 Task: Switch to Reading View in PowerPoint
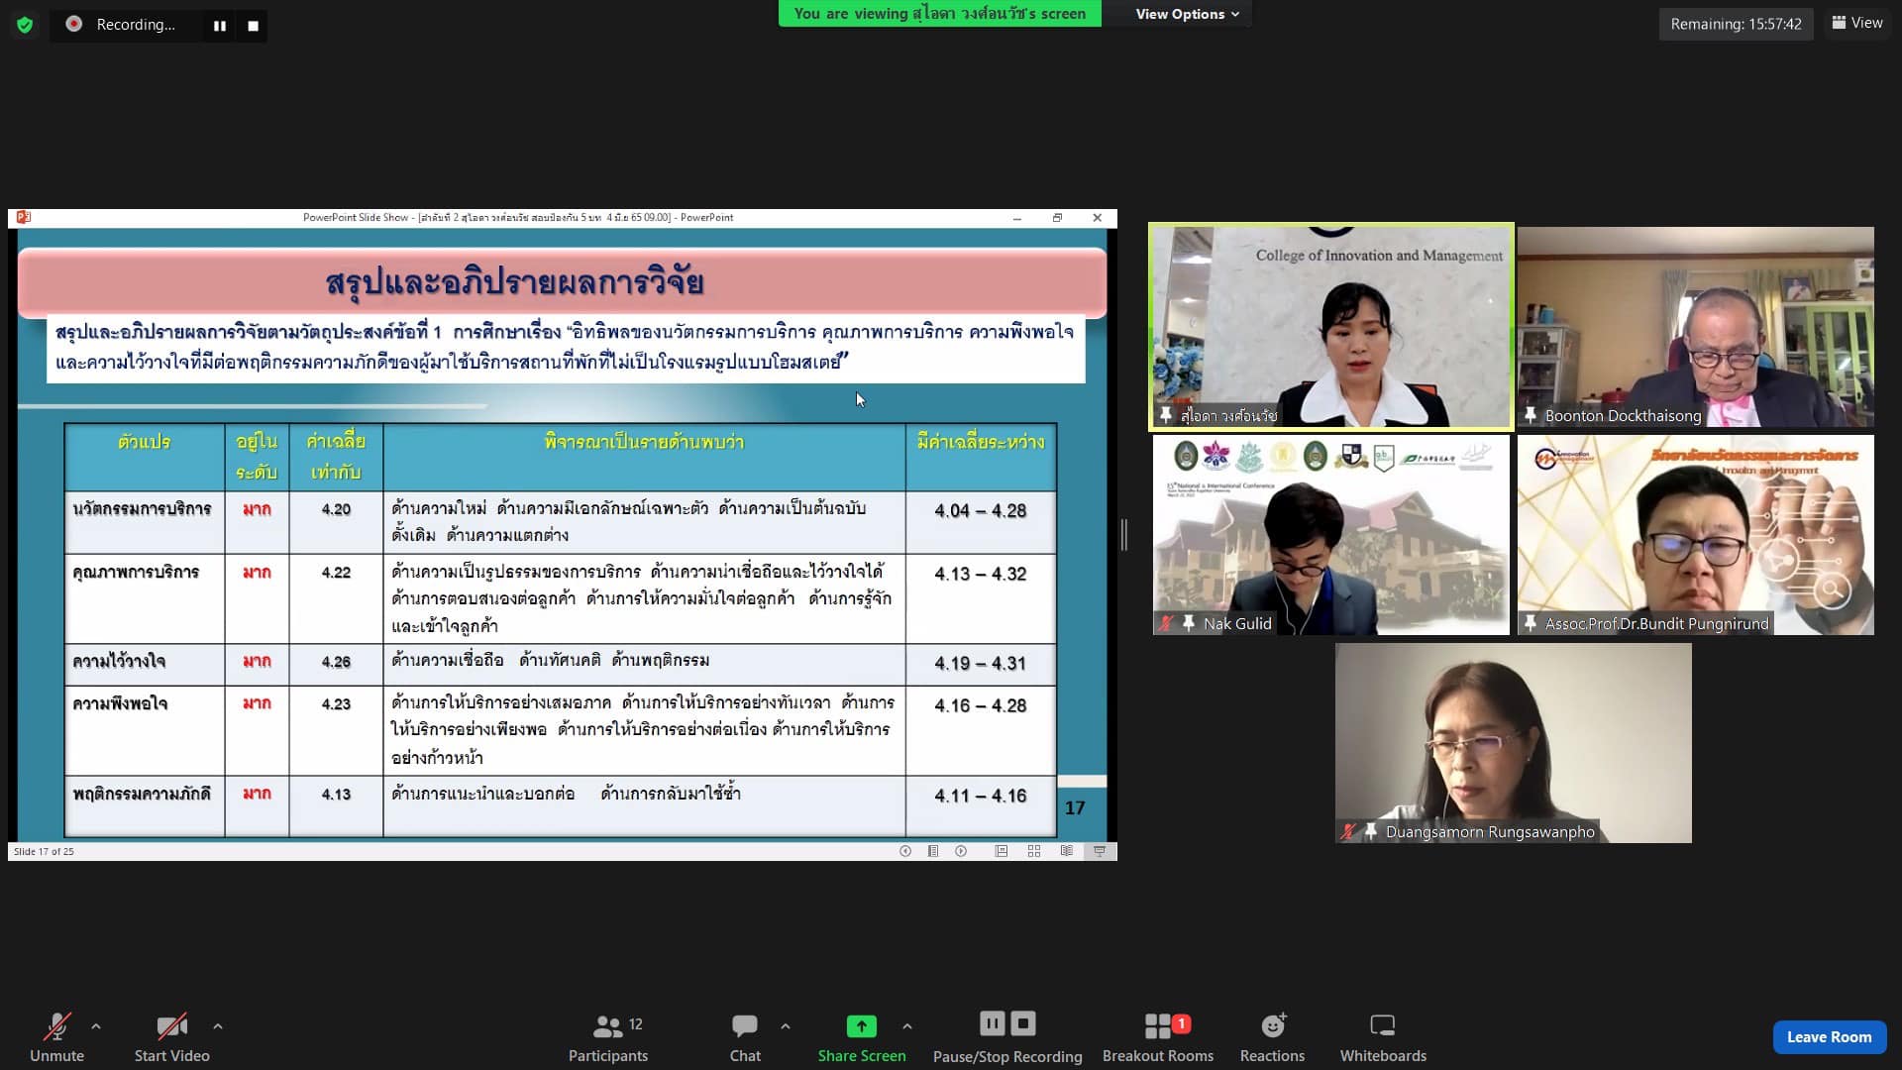(1066, 851)
